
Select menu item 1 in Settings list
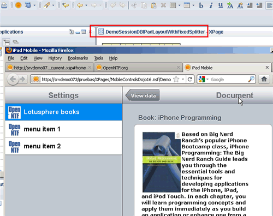point(63,129)
